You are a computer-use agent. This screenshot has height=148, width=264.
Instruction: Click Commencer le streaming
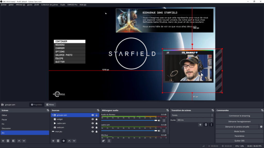click(239, 115)
